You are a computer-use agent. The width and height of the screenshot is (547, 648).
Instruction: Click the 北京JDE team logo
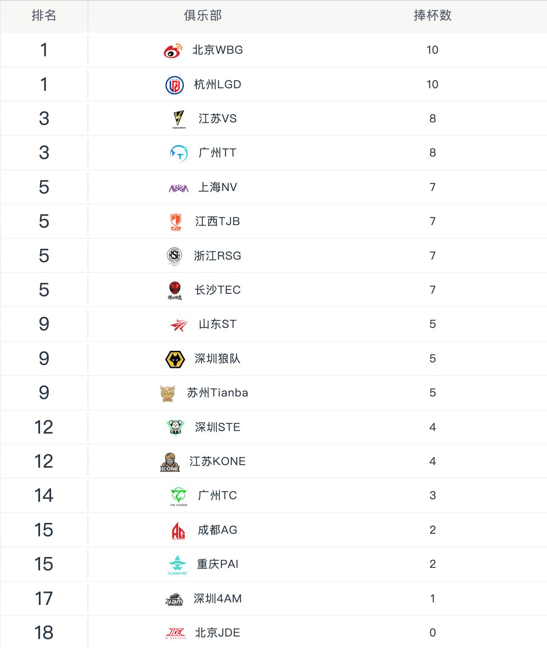176,633
